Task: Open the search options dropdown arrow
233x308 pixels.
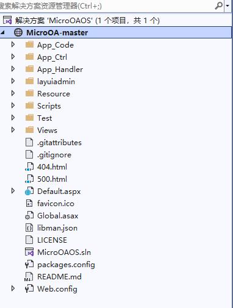Action: [x=228, y=5]
